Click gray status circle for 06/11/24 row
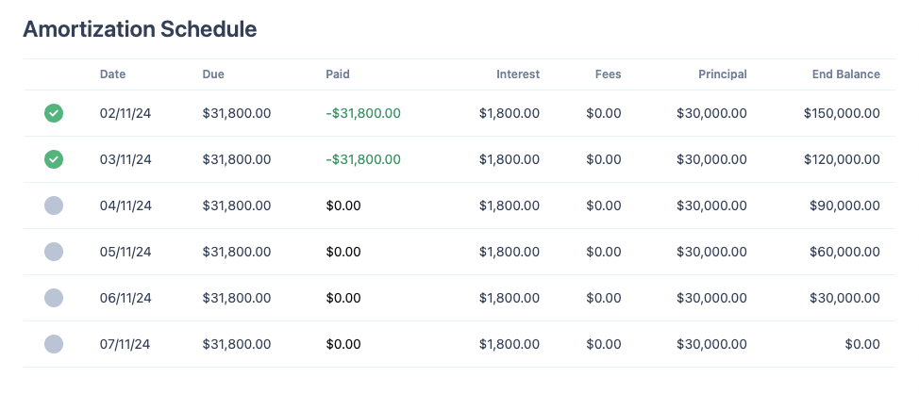This screenshot has height=394, width=919. [x=54, y=298]
